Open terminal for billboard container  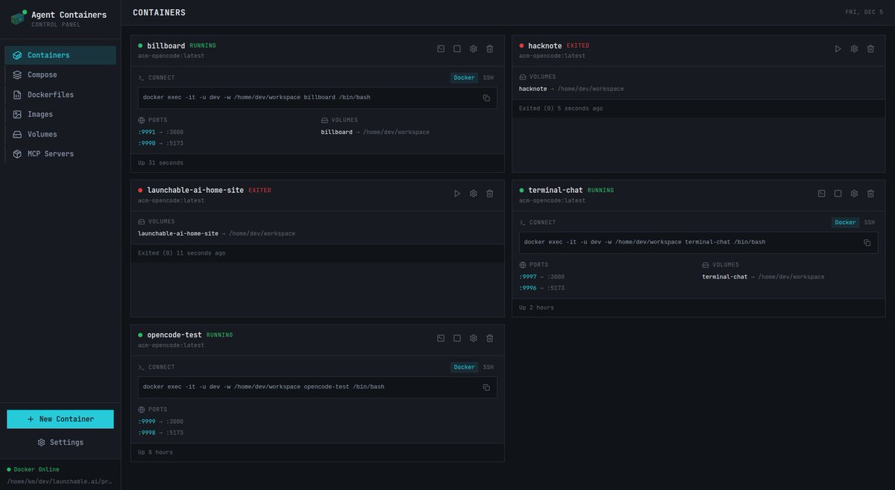point(441,49)
